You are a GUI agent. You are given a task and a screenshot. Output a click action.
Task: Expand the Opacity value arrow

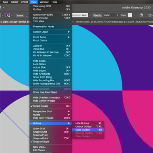coord(118,15)
